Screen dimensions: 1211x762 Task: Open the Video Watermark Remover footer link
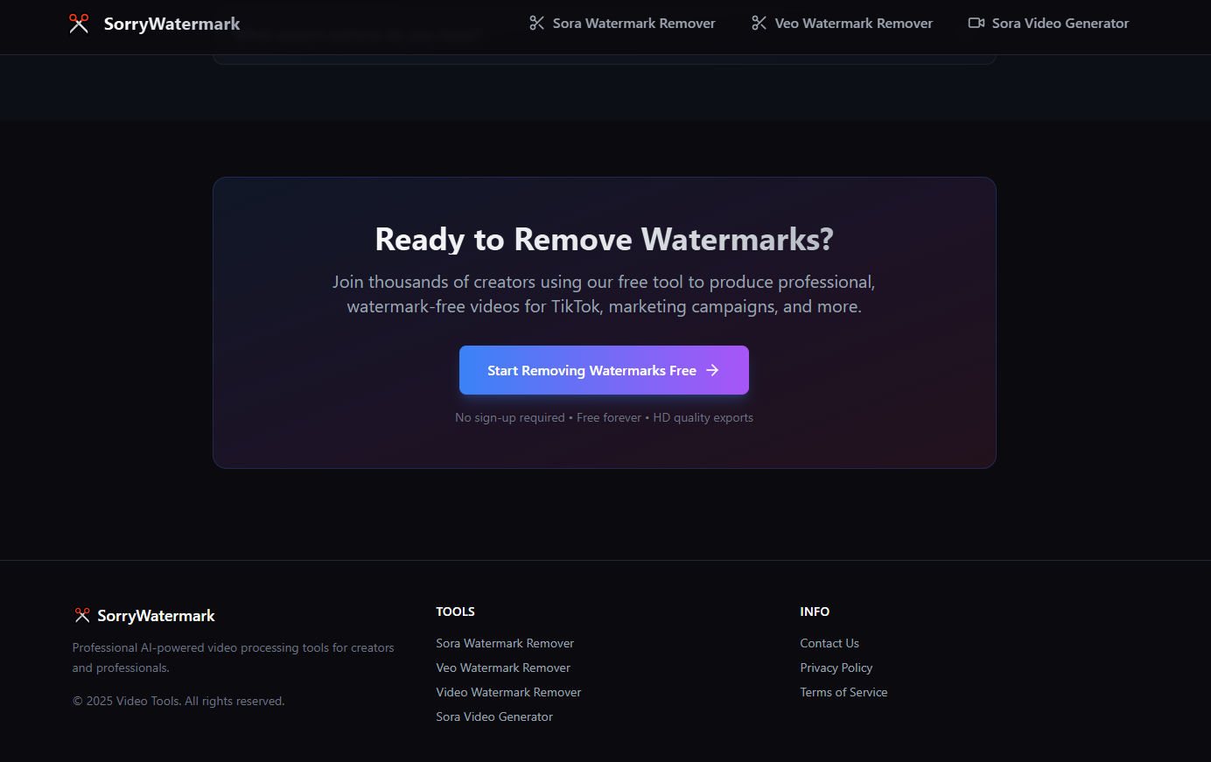click(508, 692)
